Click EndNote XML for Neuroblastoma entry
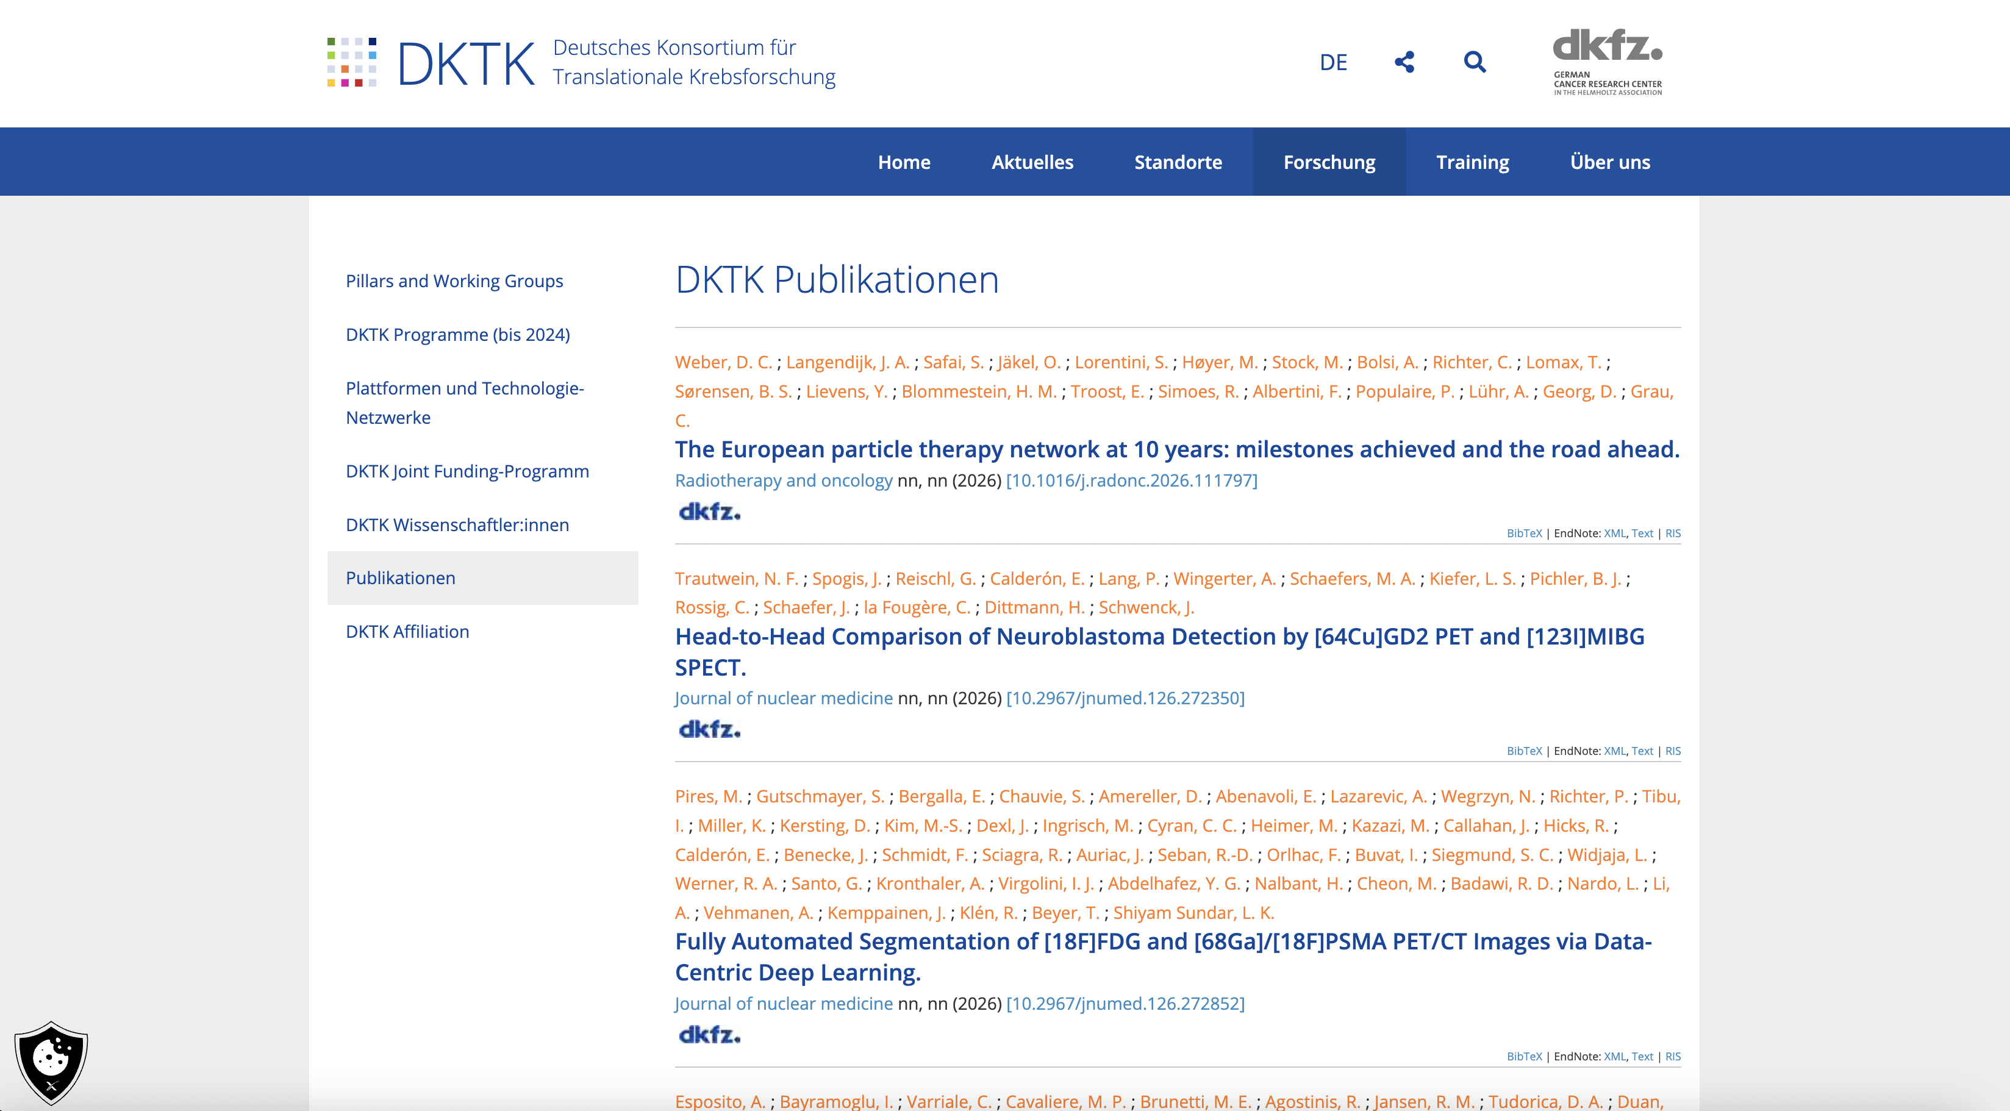Image resolution: width=2010 pixels, height=1111 pixels. click(1614, 751)
